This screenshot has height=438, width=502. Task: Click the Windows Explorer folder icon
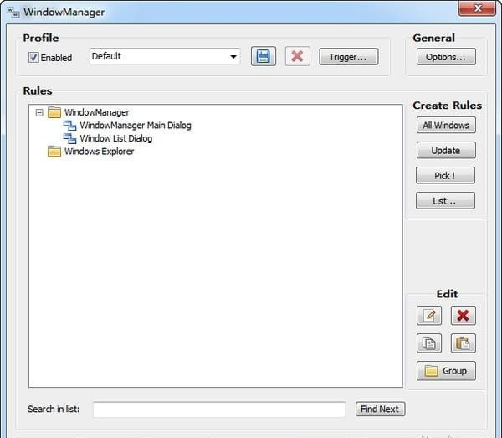54,152
